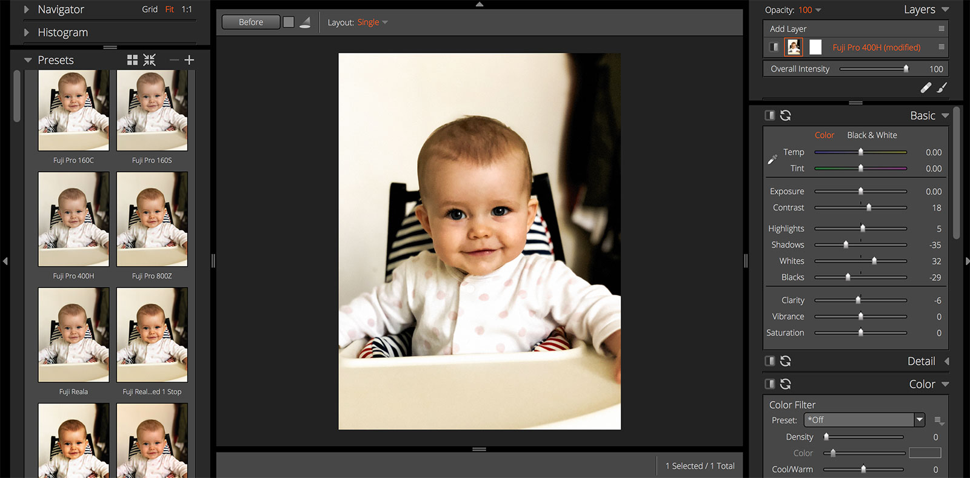Open the Opacity value dropdown
This screenshot has height=478, width=970.
coord(809,10)
